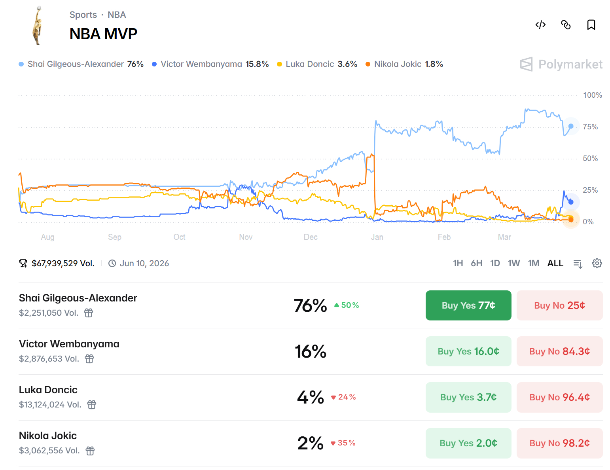Click gift icon beside Victor Wembanyama volume
The height and width of the screenshot is (470, 610).
[x=89, y=359]
